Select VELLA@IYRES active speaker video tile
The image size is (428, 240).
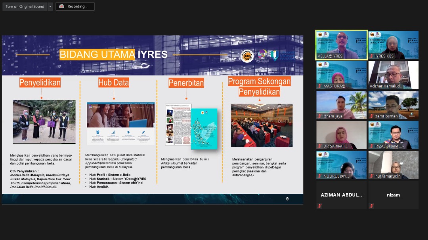click(341, 43)
